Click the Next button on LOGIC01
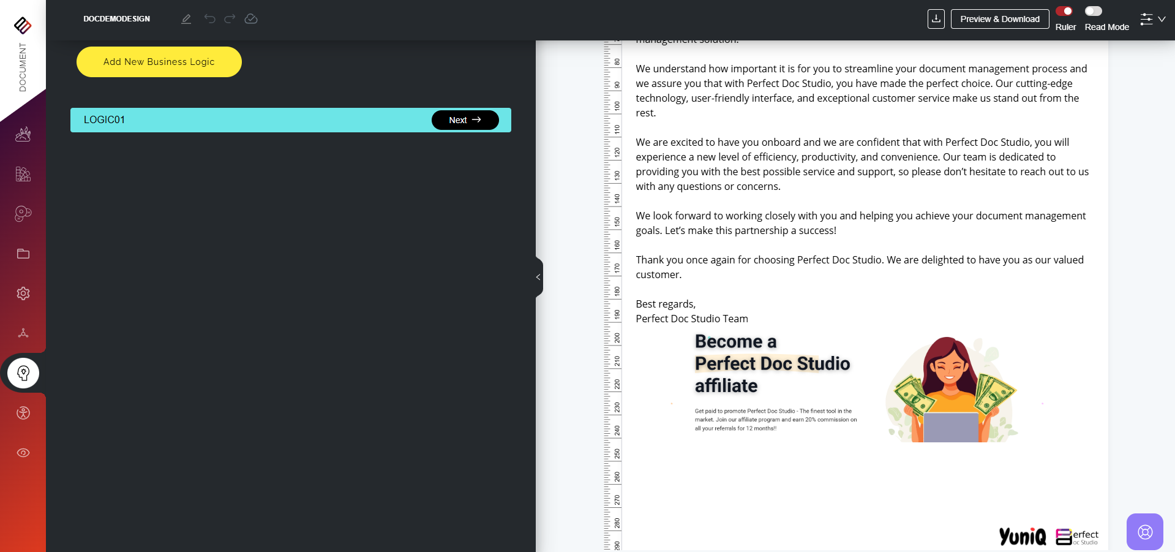This screenshot has width=1175, height=552. (x=465, y=120)
